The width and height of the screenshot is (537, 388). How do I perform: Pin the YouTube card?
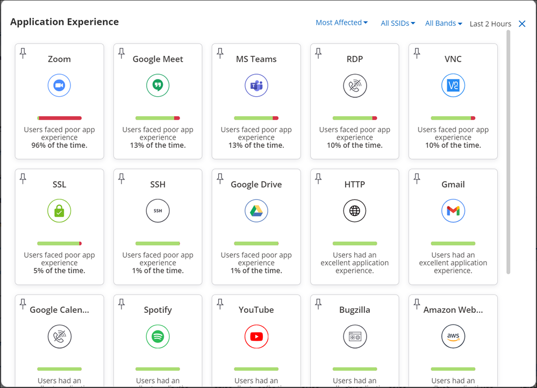tap(220, 304)
